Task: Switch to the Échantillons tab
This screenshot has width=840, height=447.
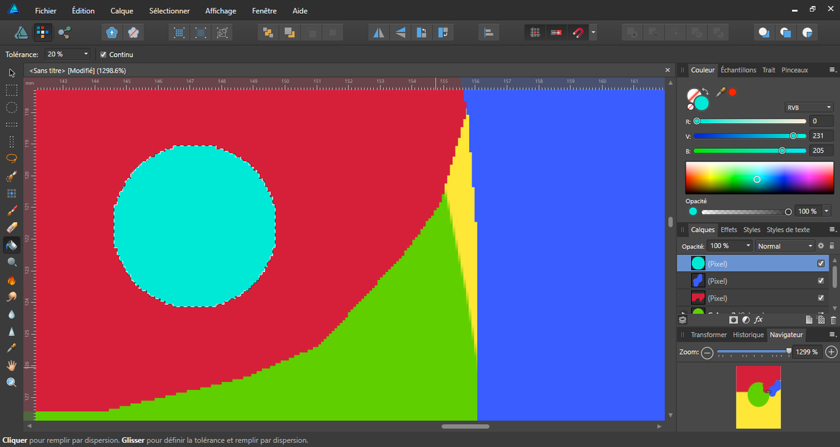Action: 738,69
